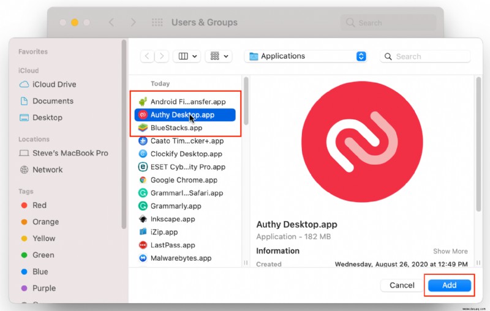Click the Network globe icon
Screen dimensions: 490x311
pos(24,170)
